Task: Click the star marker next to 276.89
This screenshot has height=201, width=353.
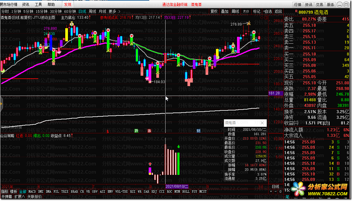Action: pos(249,23)
